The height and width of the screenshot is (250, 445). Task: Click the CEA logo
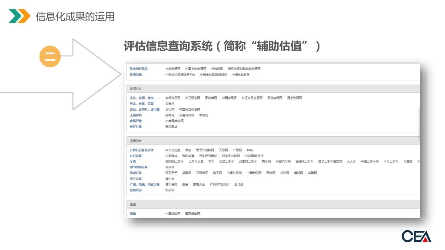pyautogui.click(x=416, y=236)
